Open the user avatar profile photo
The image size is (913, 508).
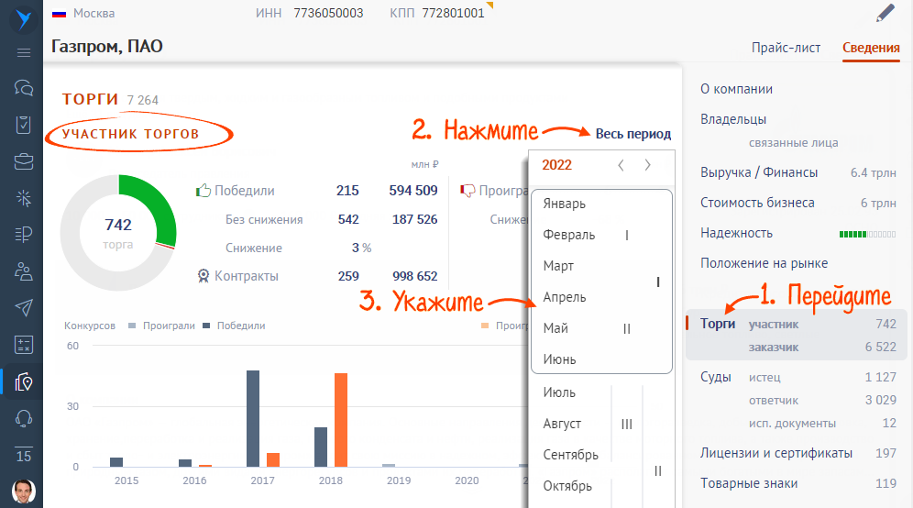pyautogui.click(x=24, y=491)
